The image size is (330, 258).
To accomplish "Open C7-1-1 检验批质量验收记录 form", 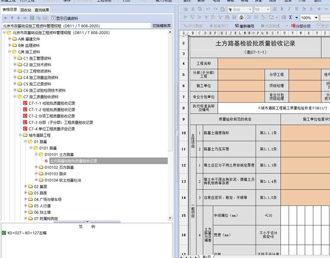I will pyautogui.click(x=52, y=103).
